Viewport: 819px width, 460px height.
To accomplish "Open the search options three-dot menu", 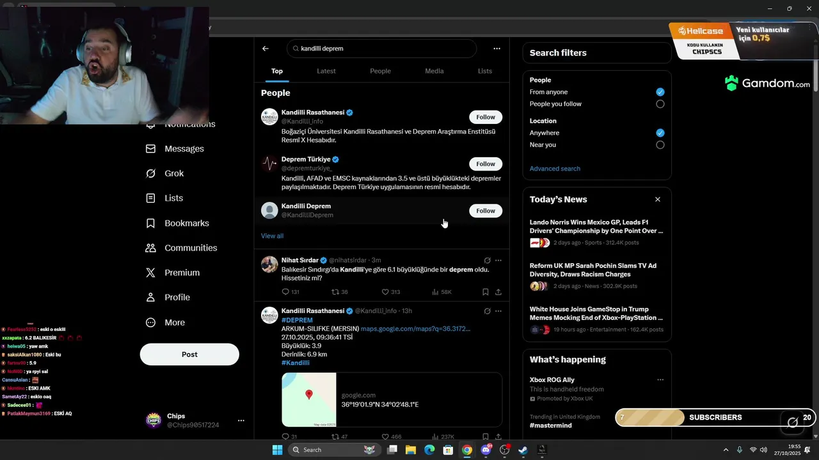I will coord(497,49).
